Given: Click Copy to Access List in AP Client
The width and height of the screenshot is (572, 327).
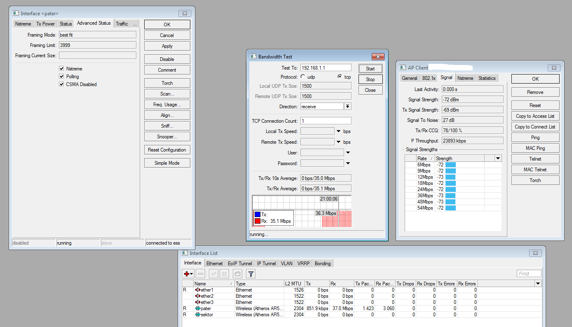Looking at the screenshot, I should [x=535, y=116].
